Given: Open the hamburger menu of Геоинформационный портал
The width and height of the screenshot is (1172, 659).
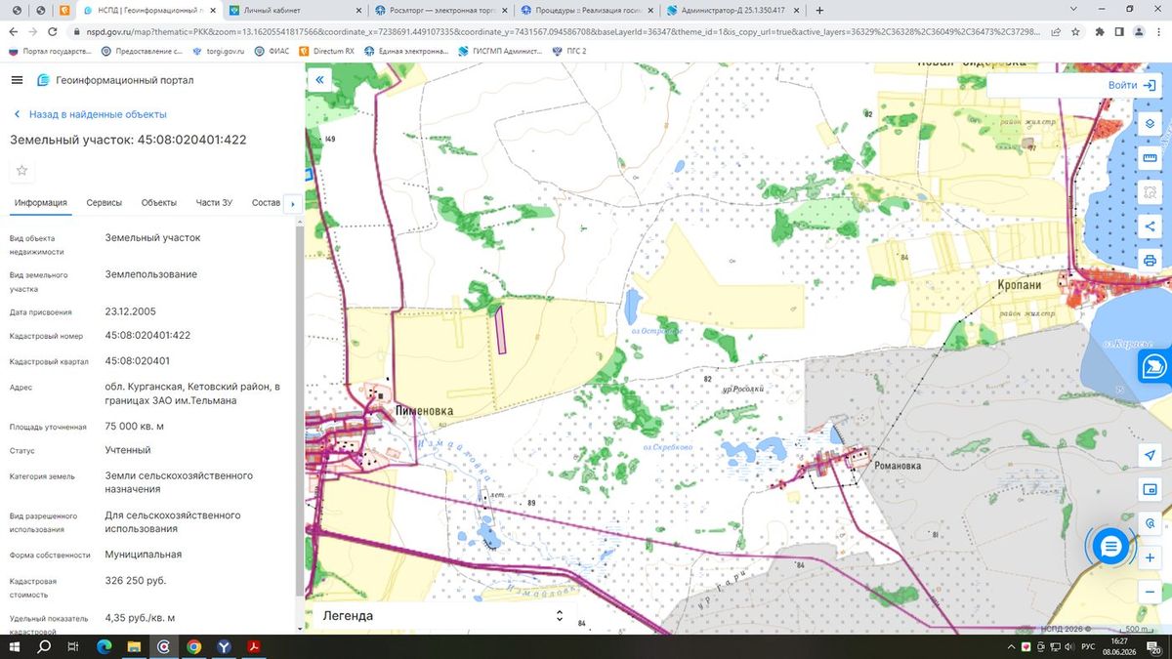Looking at the screenshot, I should click(18, 80).
